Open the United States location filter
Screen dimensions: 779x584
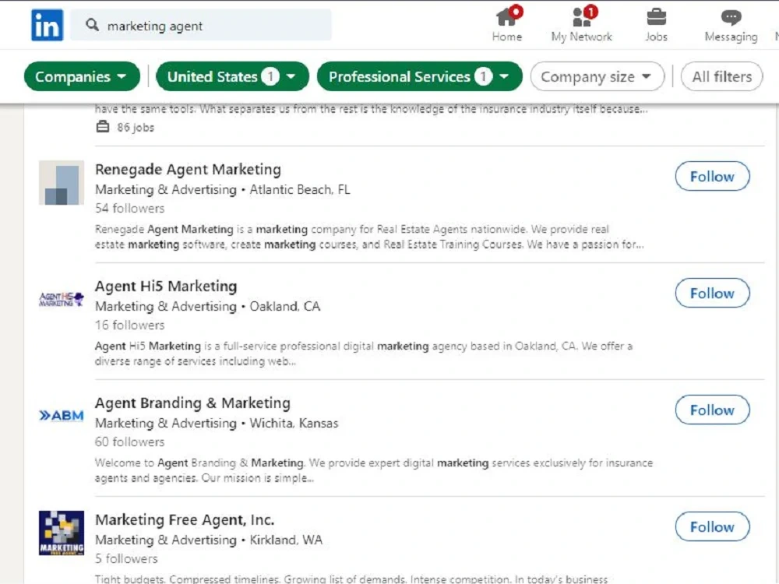coord(232,76)
